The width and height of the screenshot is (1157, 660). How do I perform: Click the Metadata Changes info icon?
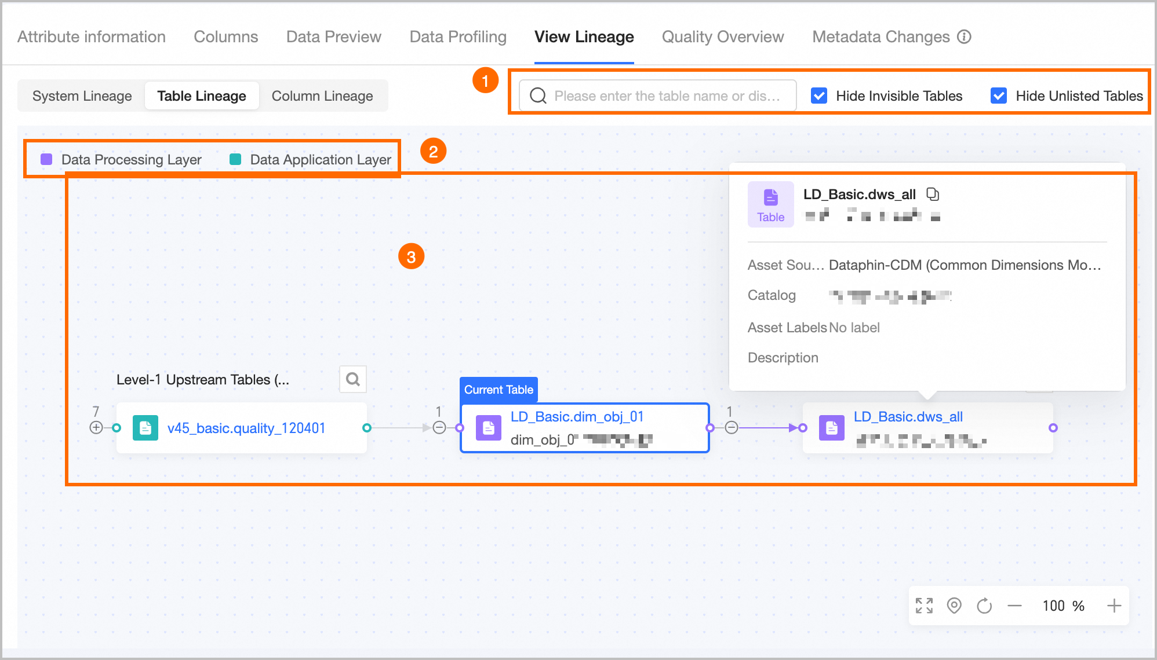click(964, 36)
